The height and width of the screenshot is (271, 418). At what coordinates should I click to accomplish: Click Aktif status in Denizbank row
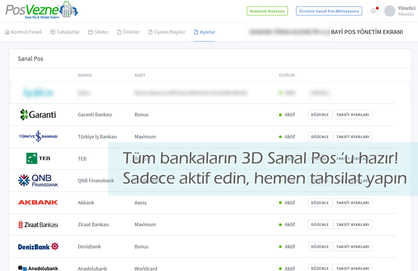pos(287,247)
